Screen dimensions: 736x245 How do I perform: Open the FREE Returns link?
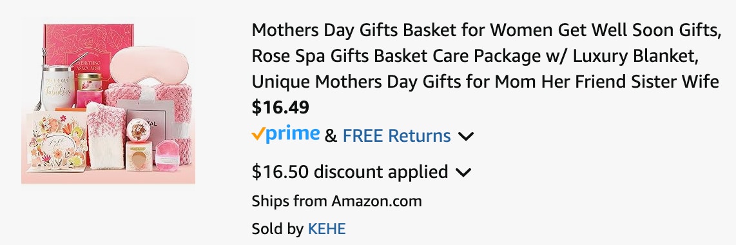[396, 136]
